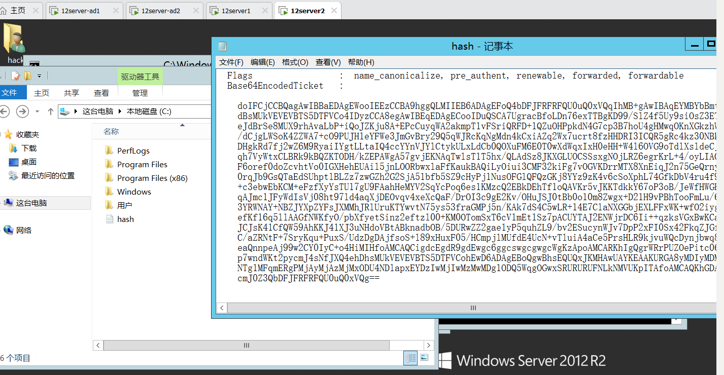Open the 主页 ribbon tab
This screenshot has height=375, width=724.
point(42,93)
